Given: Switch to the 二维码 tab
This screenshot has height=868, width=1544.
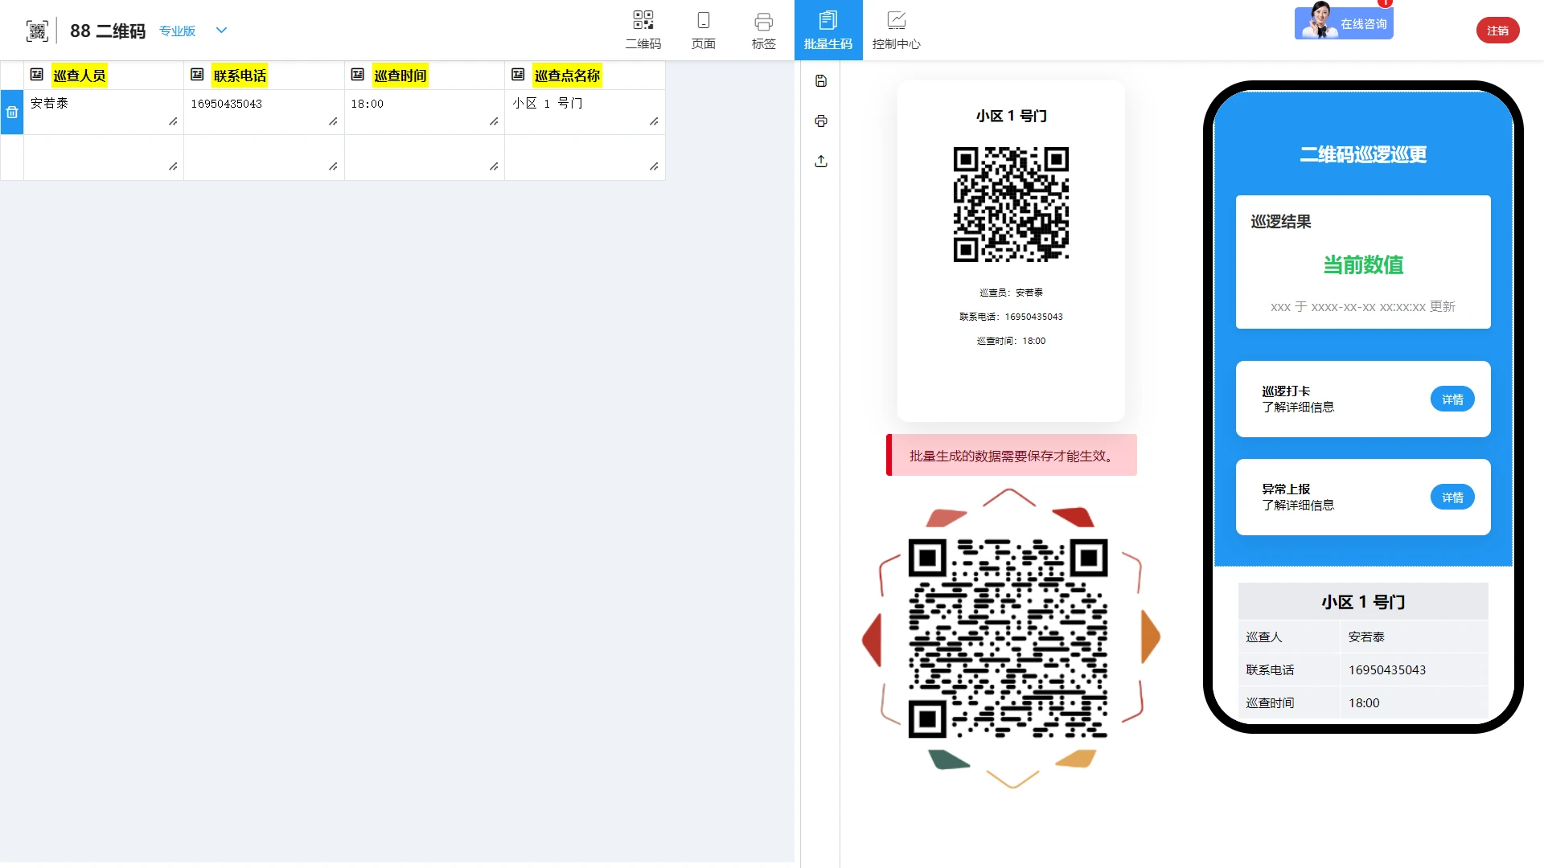Looking at the screenshot, I should point(643,30).
